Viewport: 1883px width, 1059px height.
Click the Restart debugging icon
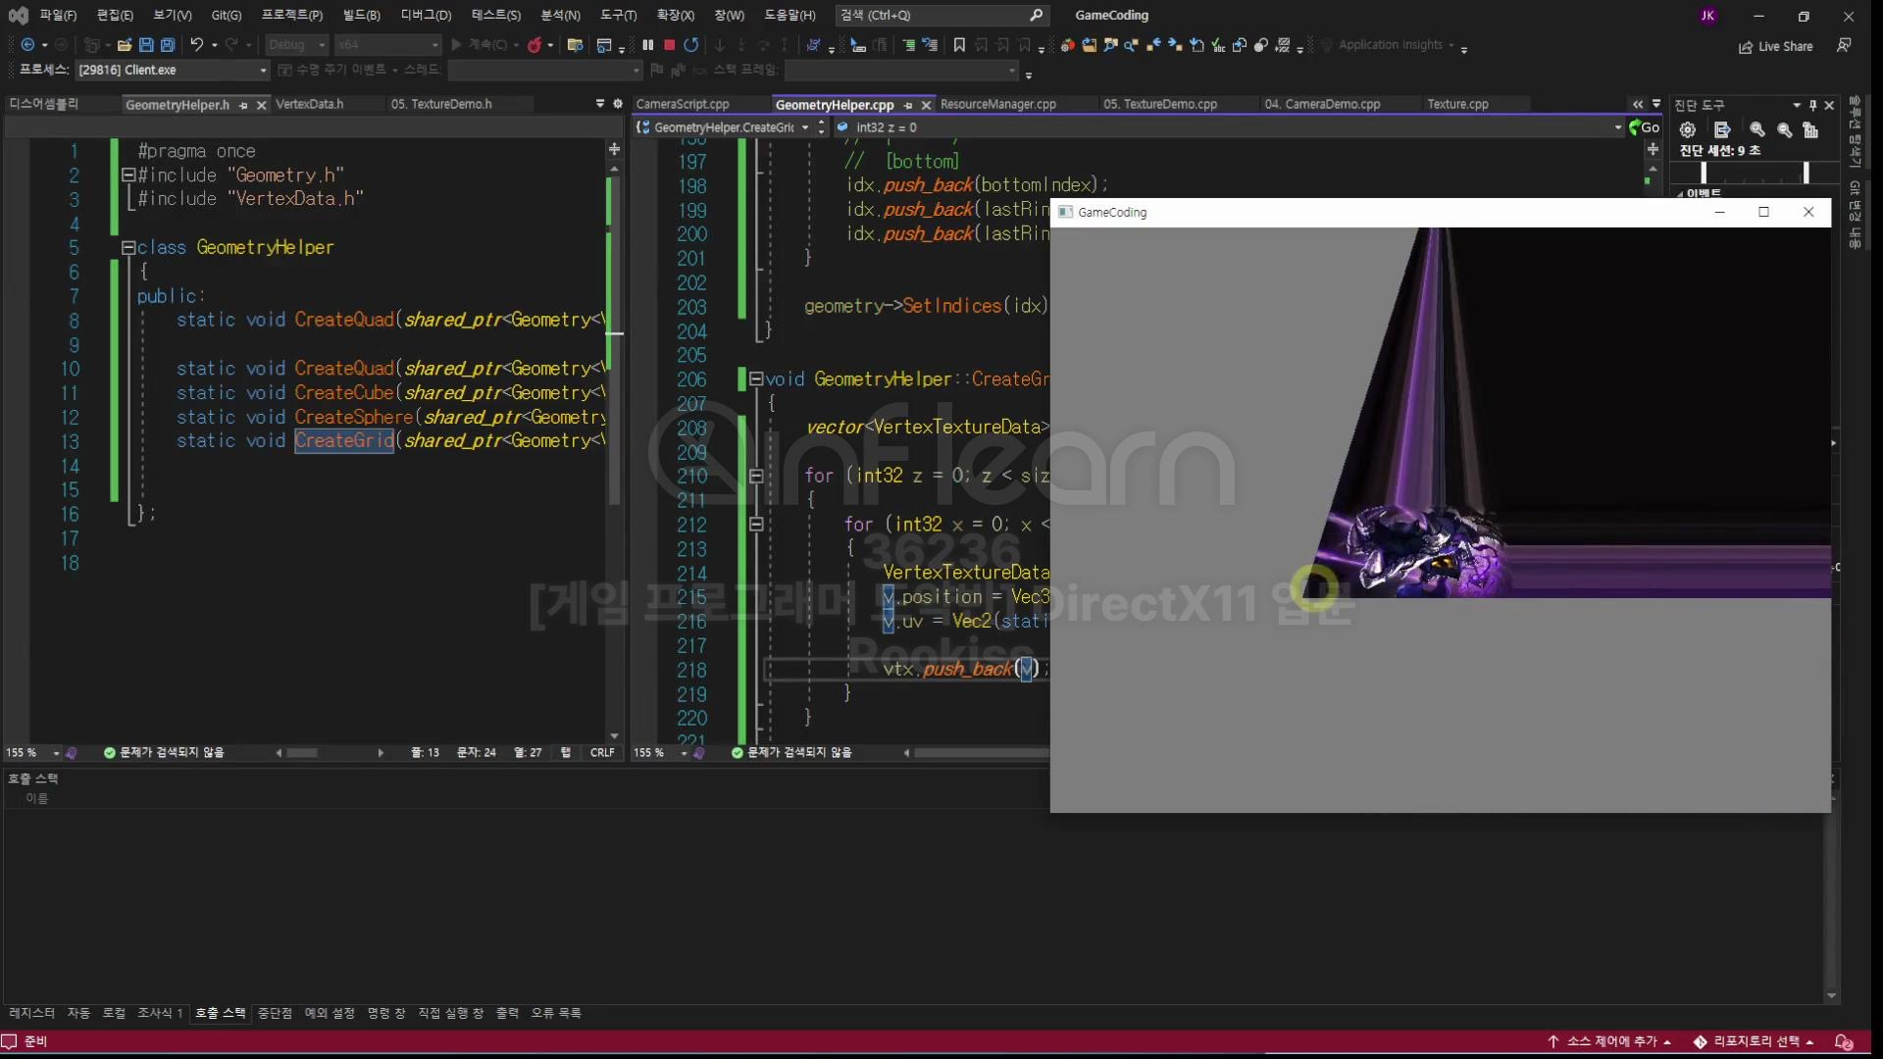[x=691, y=45]
